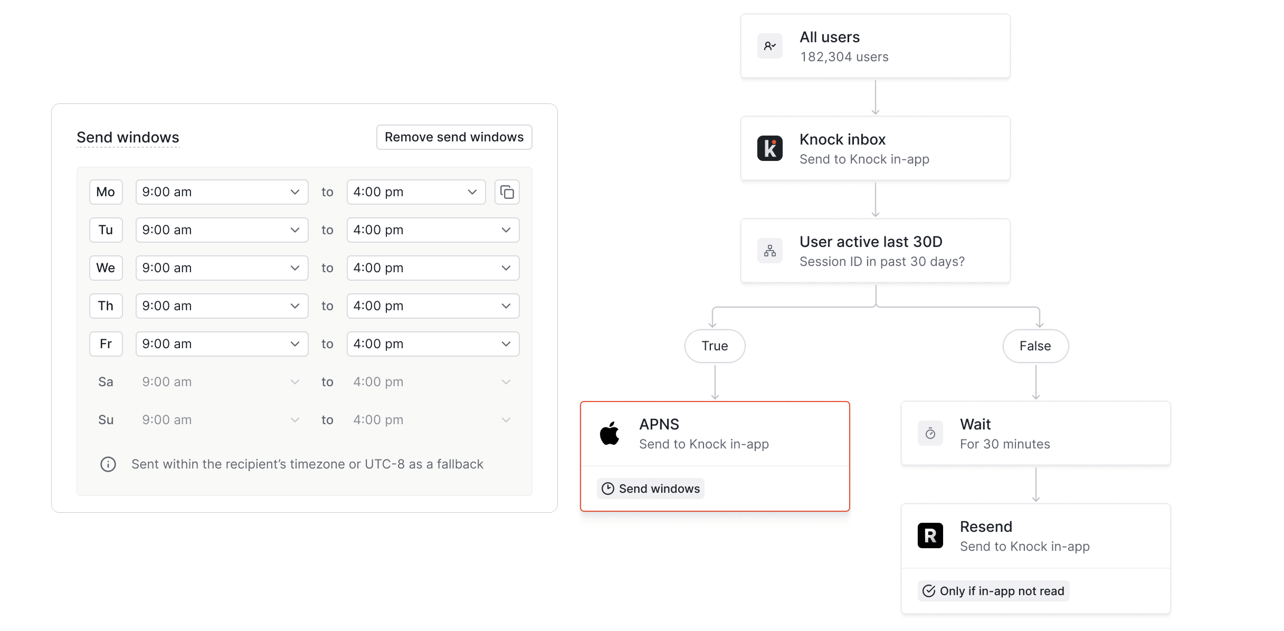Click the copy icon next to Monday's send window

coord(507,192)
